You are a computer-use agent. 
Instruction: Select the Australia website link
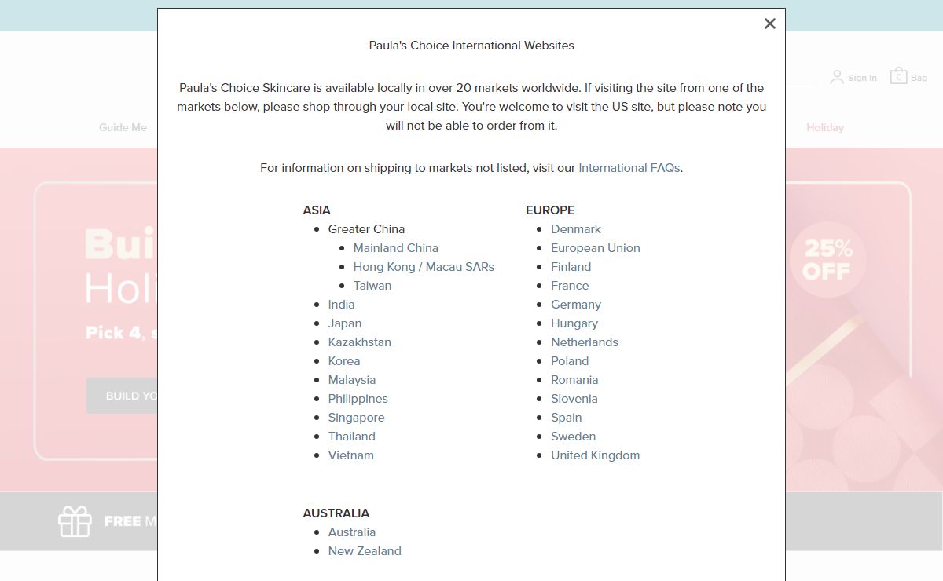point(352,532)
